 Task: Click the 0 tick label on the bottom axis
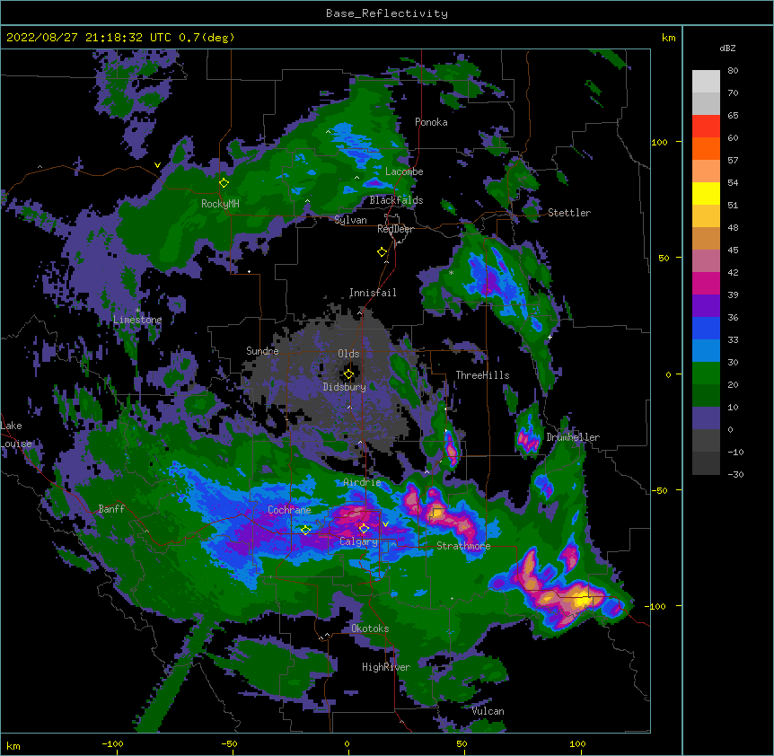click(x=347, y=743)
